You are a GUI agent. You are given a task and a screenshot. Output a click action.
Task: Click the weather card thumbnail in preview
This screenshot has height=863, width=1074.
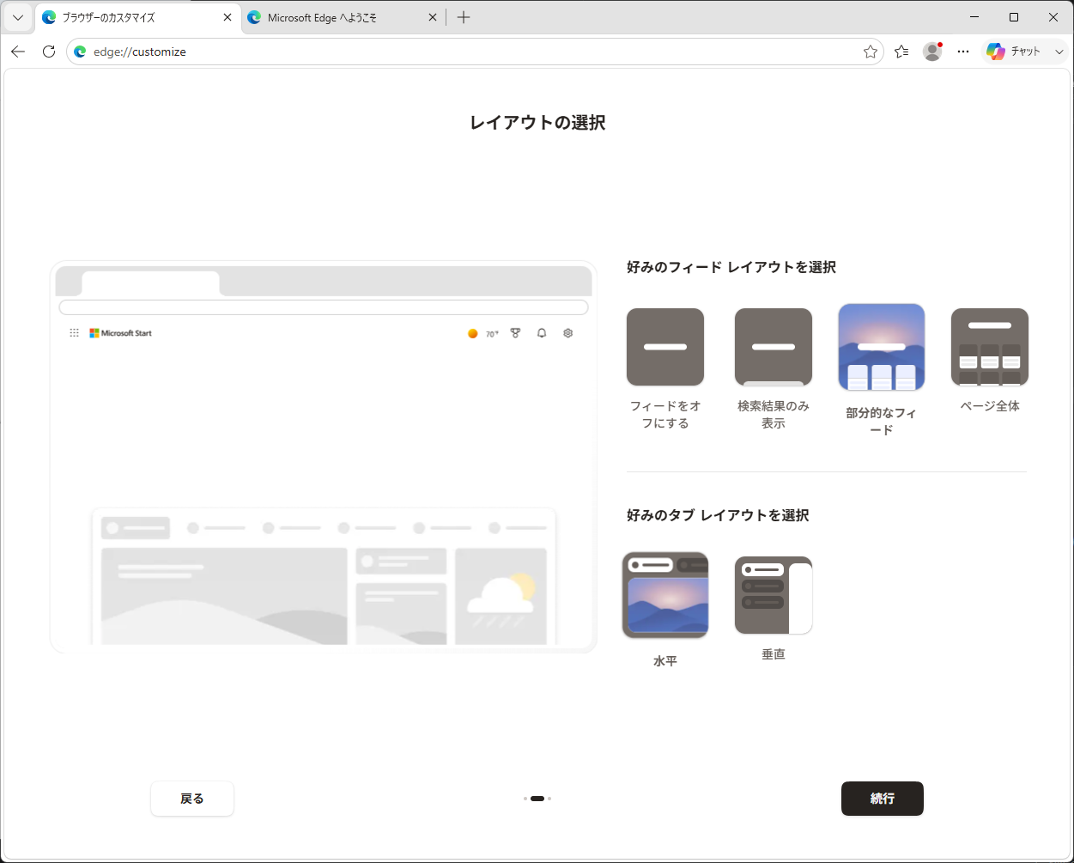pyautogui.click(x=501, y=596)
